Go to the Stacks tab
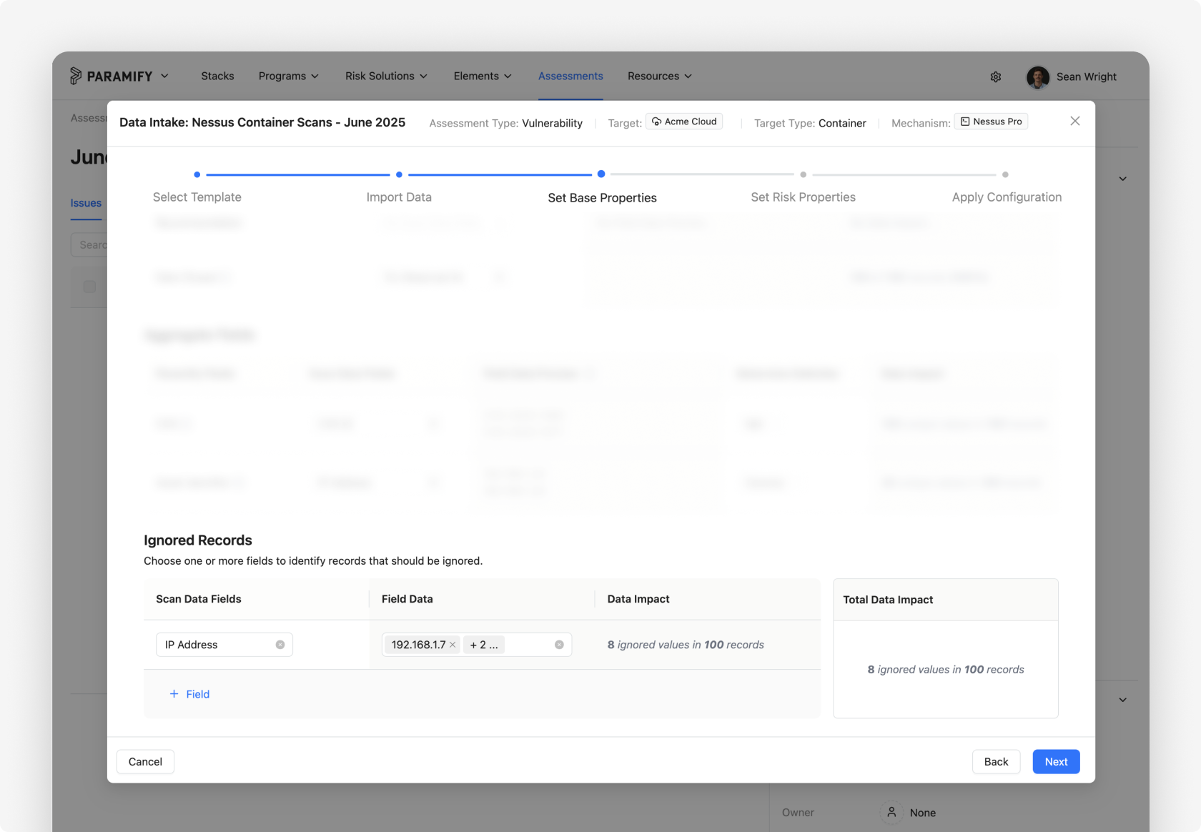The width and height of the screenshot is (1201, 832). 217,76
